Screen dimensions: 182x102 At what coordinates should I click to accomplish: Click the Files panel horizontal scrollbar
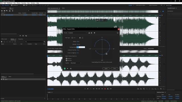click(9, 34)
